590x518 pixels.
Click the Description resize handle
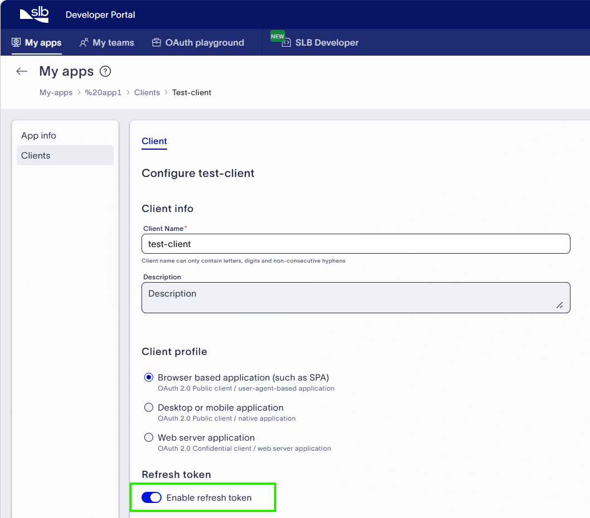[560, 305]
